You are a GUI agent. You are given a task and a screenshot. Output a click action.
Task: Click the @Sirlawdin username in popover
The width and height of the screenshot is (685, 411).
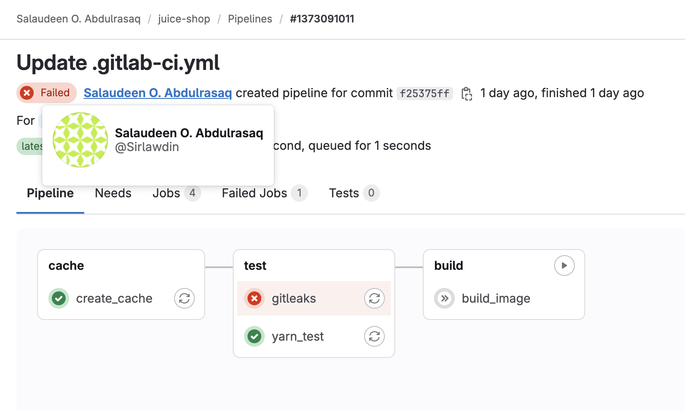[147, 147]
